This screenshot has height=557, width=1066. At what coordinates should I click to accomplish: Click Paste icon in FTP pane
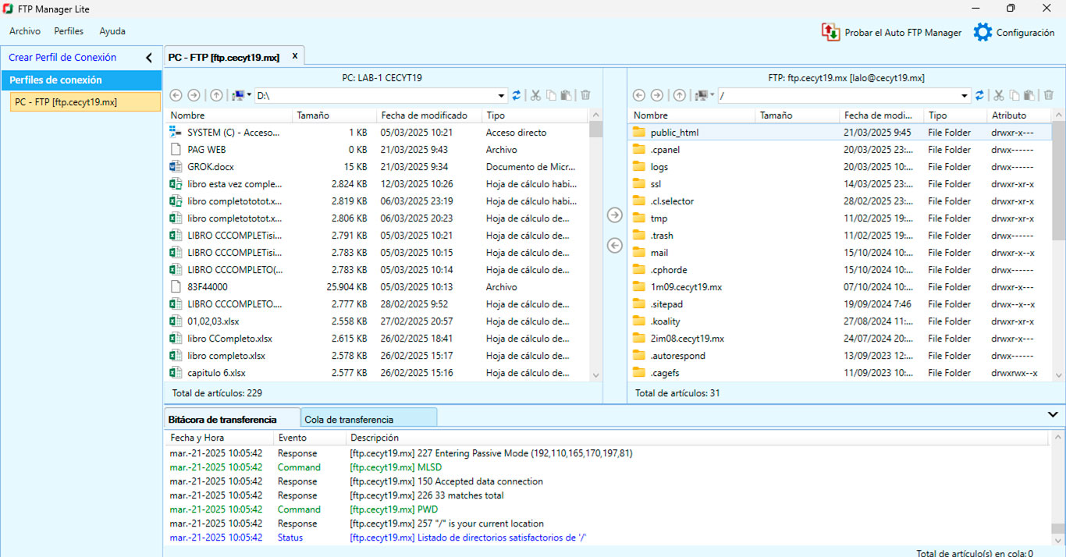(x=1030, y=95)
